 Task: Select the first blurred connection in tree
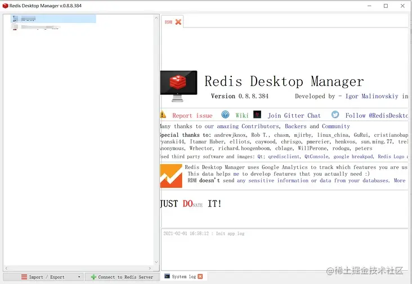53,19
